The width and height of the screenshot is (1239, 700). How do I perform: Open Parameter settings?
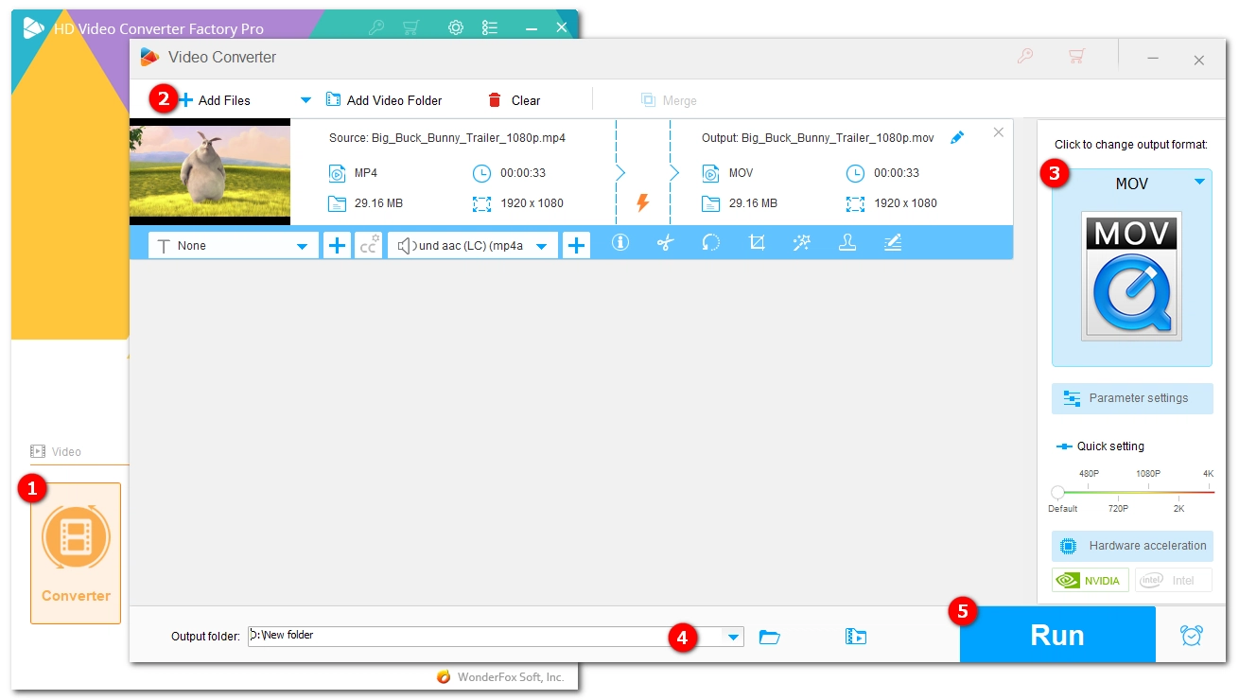pos(1132,398)
